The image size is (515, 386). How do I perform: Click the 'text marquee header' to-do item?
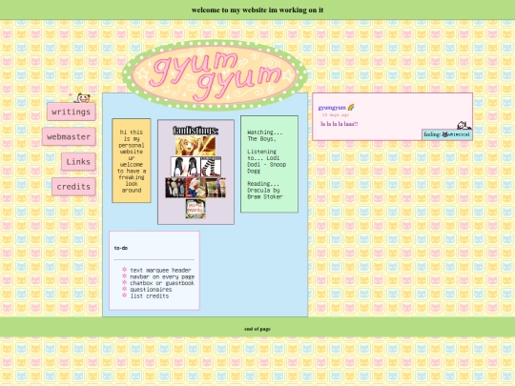tap(160, 270)
